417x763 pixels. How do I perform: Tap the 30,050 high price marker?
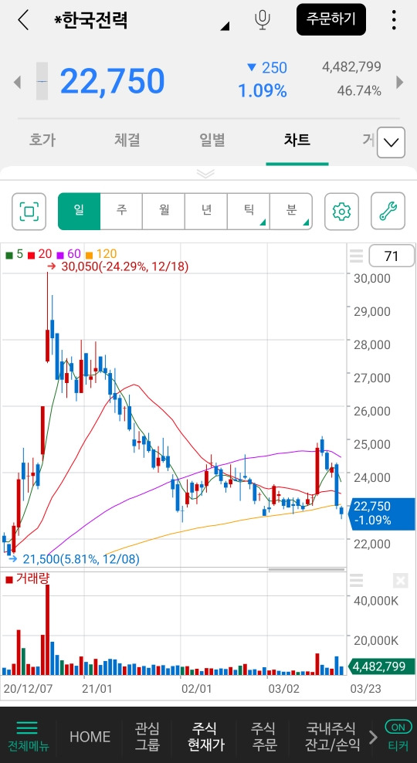click(117, 266)
